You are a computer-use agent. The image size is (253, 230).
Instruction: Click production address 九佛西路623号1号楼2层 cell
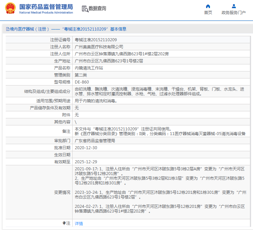point(109,61)
